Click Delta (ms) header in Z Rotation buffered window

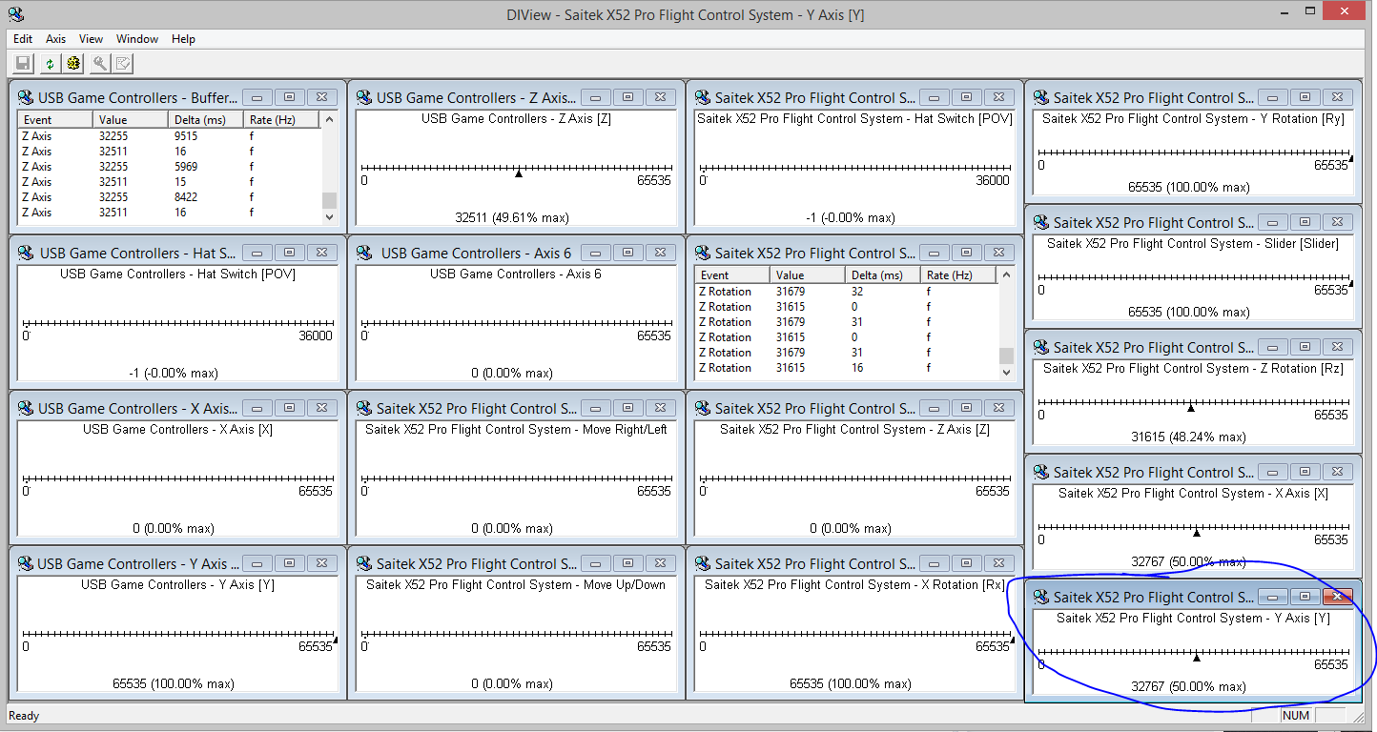884,275
